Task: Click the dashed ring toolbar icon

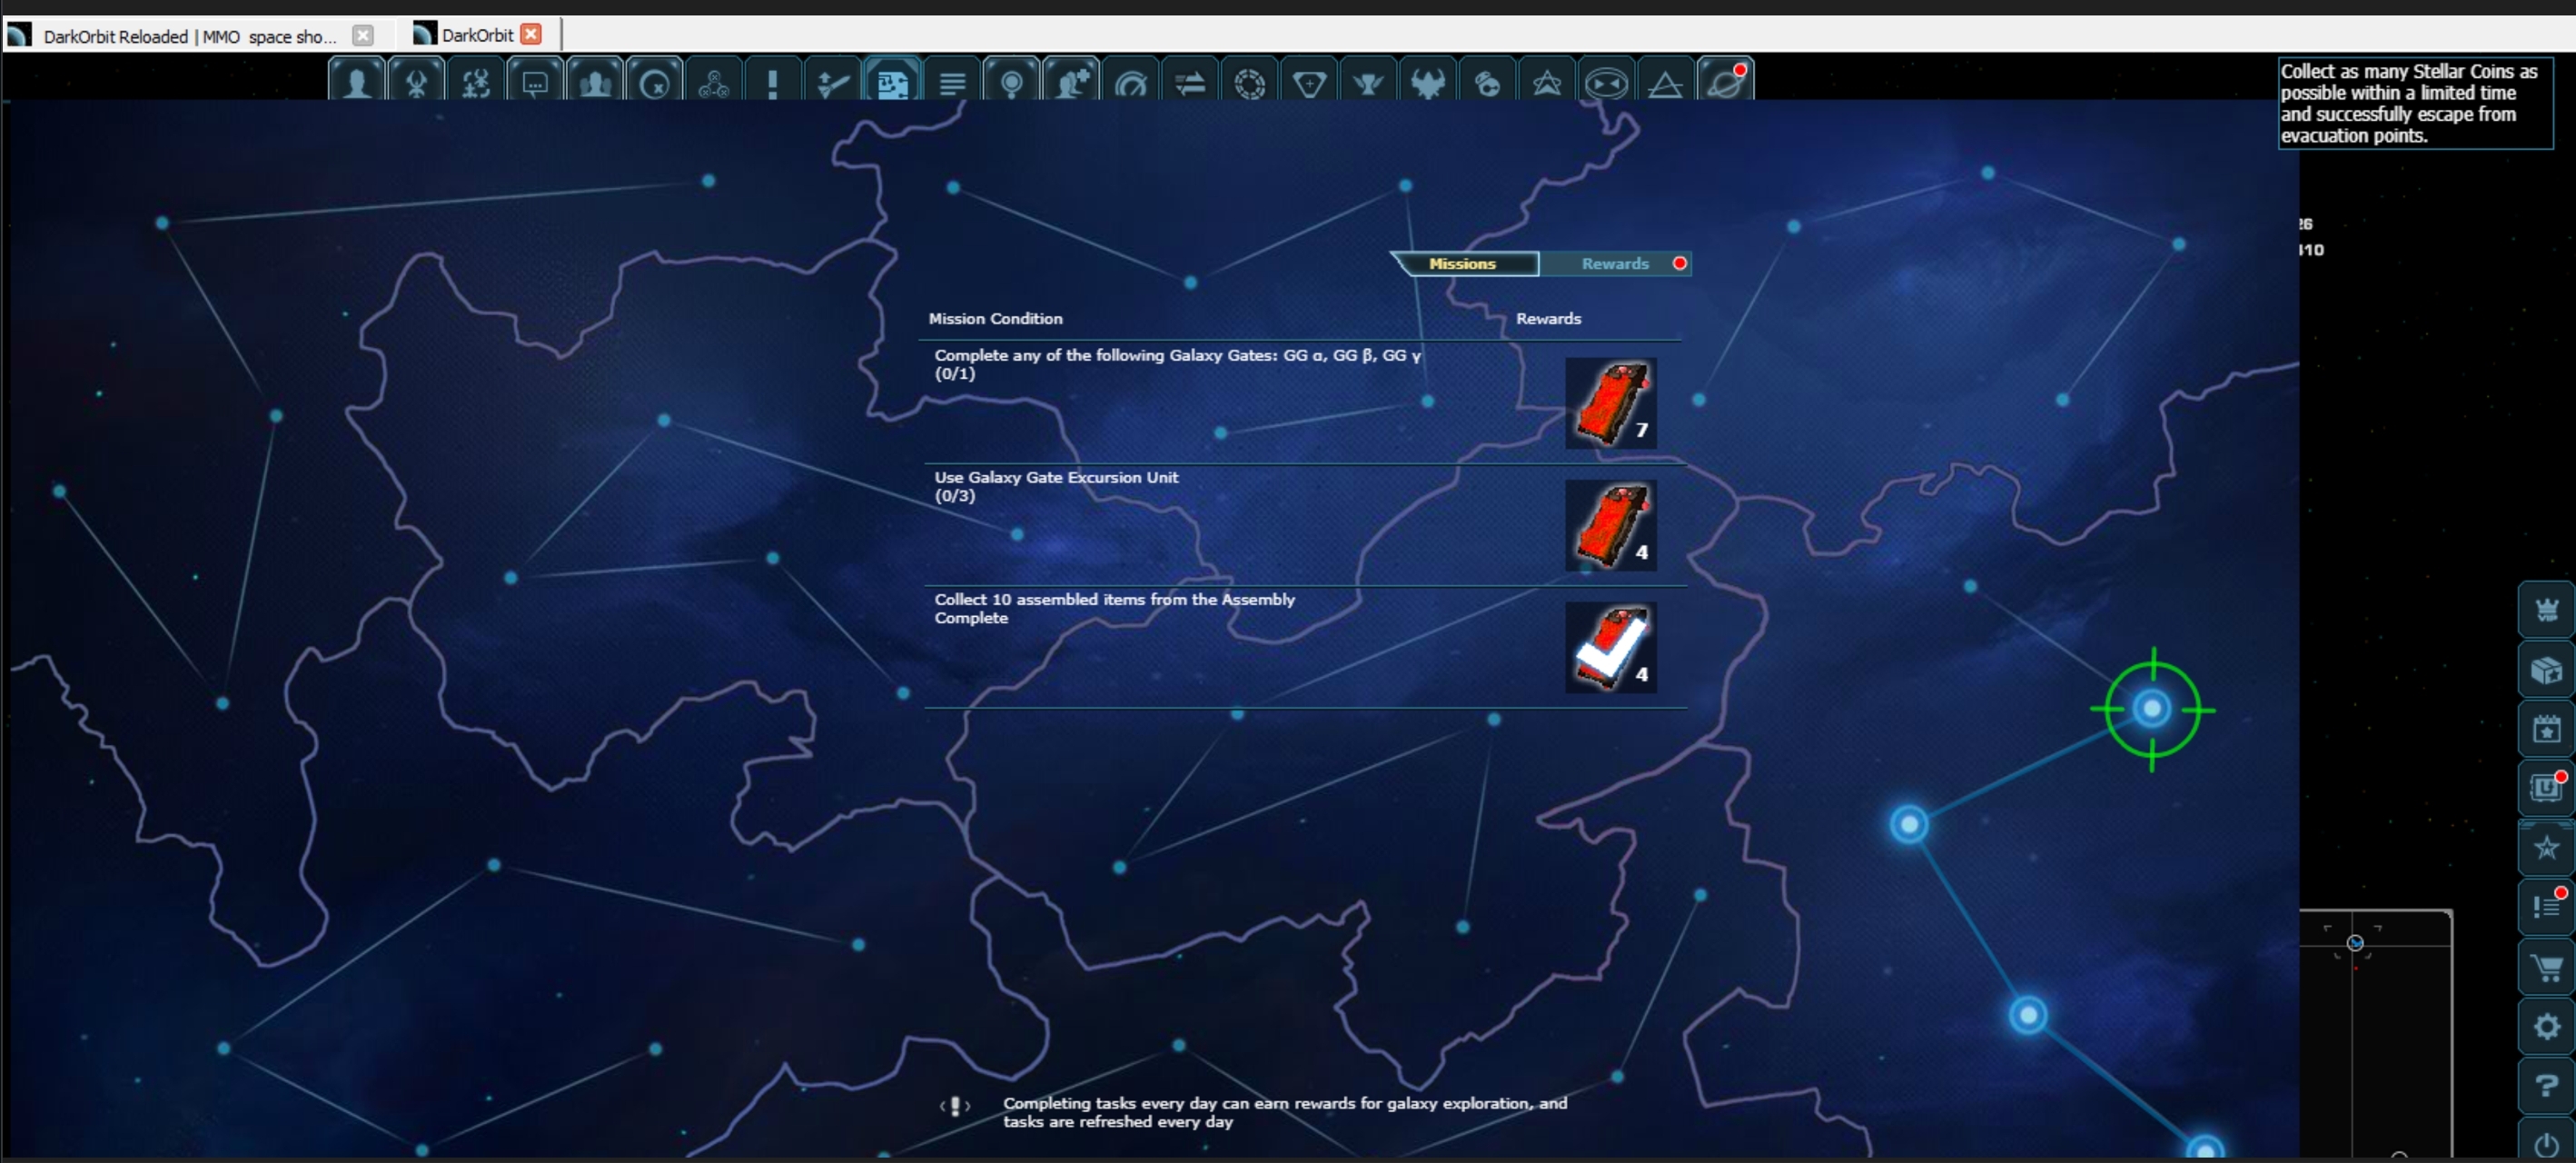Action: click(x=1249, y=80)
